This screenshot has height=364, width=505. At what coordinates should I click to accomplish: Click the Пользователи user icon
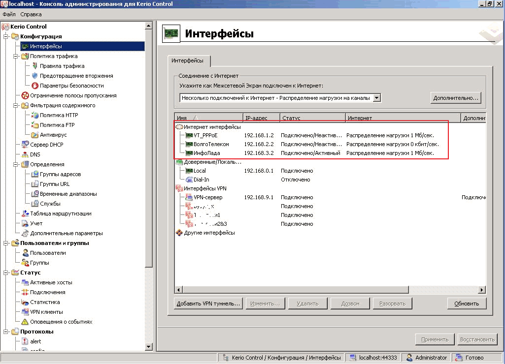click(x=25, y=253)
